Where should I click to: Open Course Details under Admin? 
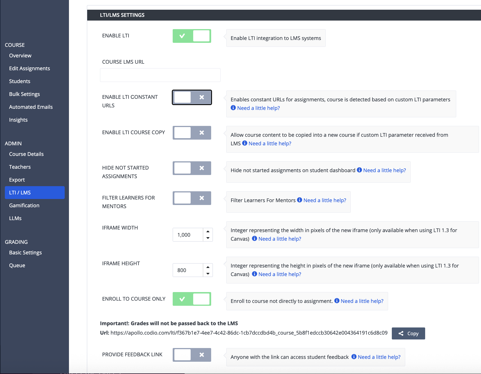coord(26,154)
